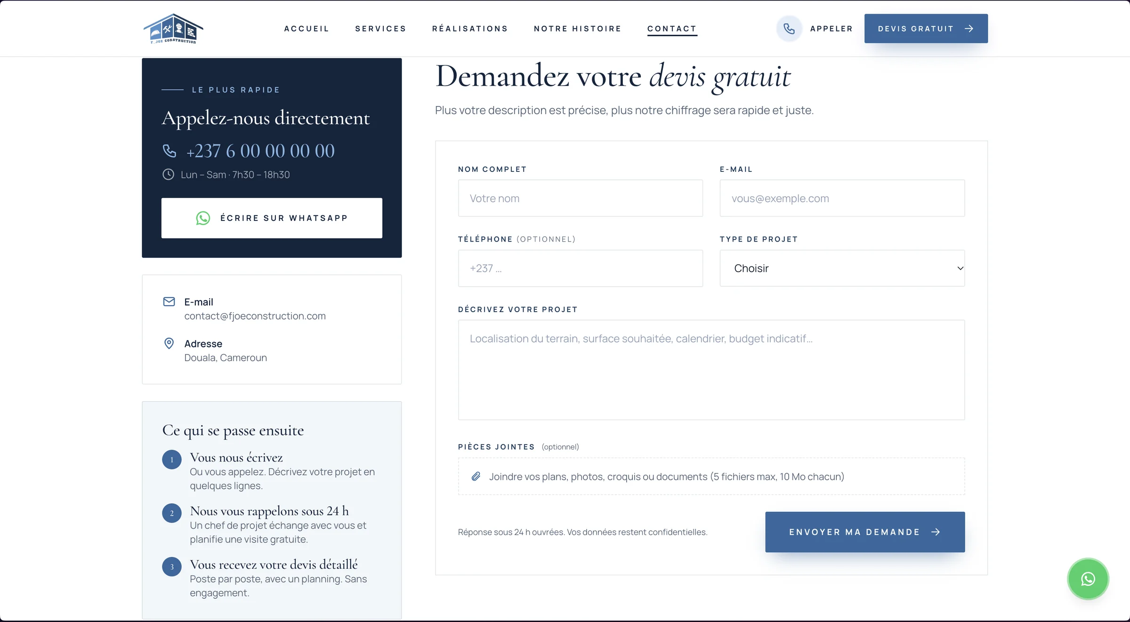
Task: Submit with Envoyer ma demande
Action: (x=865, y=532)
